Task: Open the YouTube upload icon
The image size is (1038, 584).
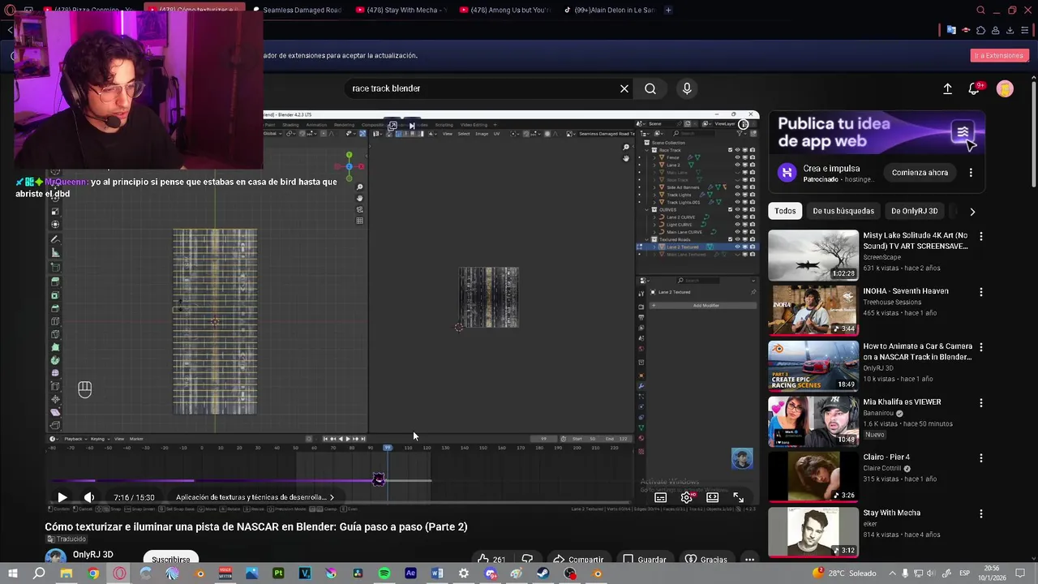Action: tap(947, 89)
